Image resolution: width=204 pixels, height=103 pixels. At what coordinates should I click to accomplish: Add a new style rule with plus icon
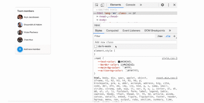point(174,36)
